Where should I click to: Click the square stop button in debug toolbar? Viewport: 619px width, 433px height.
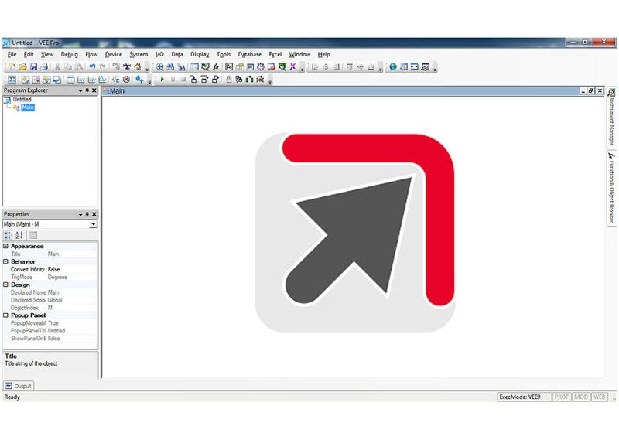click(x=183, y=80)
